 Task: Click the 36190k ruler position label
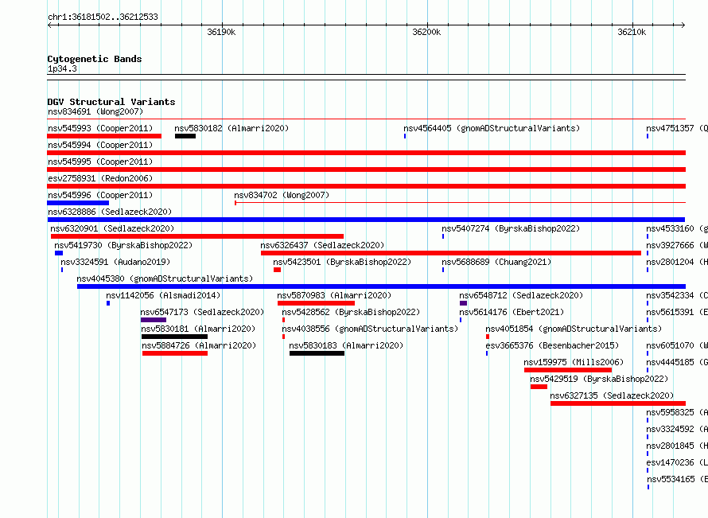pos(221,32)
